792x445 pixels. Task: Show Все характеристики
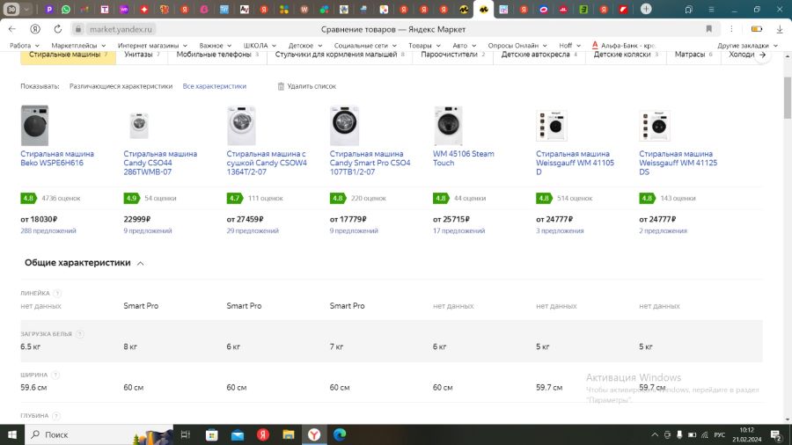(x=214, y=86)
